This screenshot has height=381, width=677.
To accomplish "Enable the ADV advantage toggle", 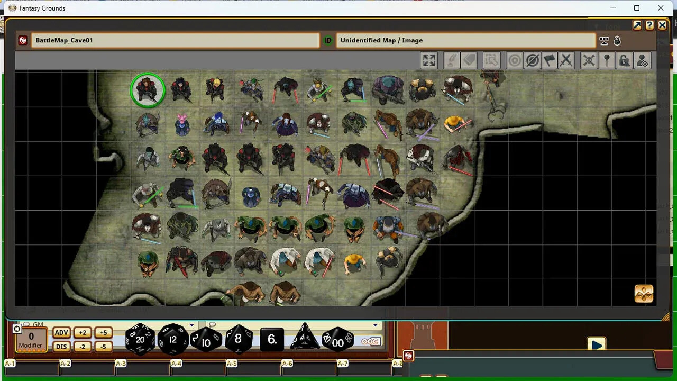I will coord(61,332).
